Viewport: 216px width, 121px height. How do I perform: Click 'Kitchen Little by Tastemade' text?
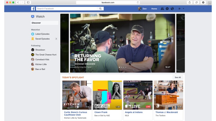pyautogui.click(x=75, y=118)
